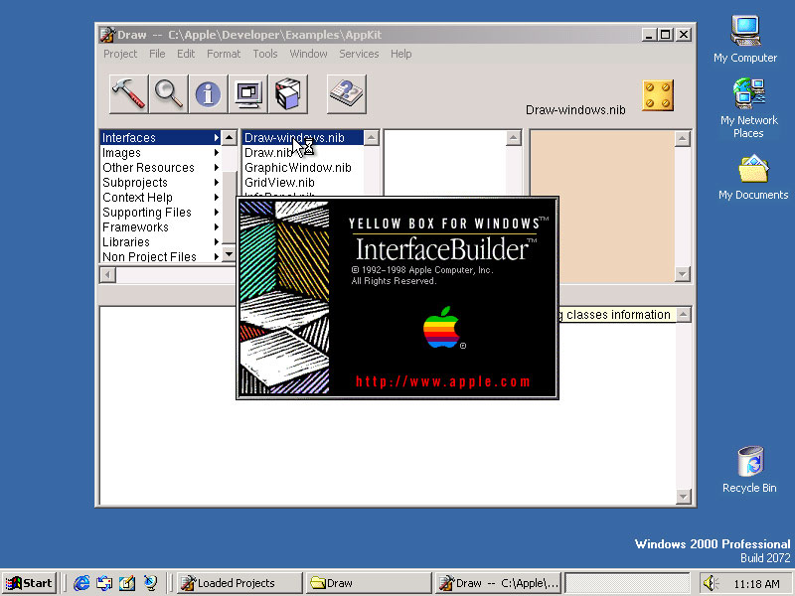Click the 11:18 AM taskbar clock
Image resolution: width=795 pixels, height=596 pixels.
[x=756, y=584]
